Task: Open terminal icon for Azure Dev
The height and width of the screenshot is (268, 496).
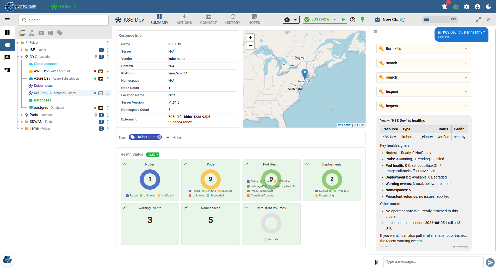Action: (x=101, y=79)
